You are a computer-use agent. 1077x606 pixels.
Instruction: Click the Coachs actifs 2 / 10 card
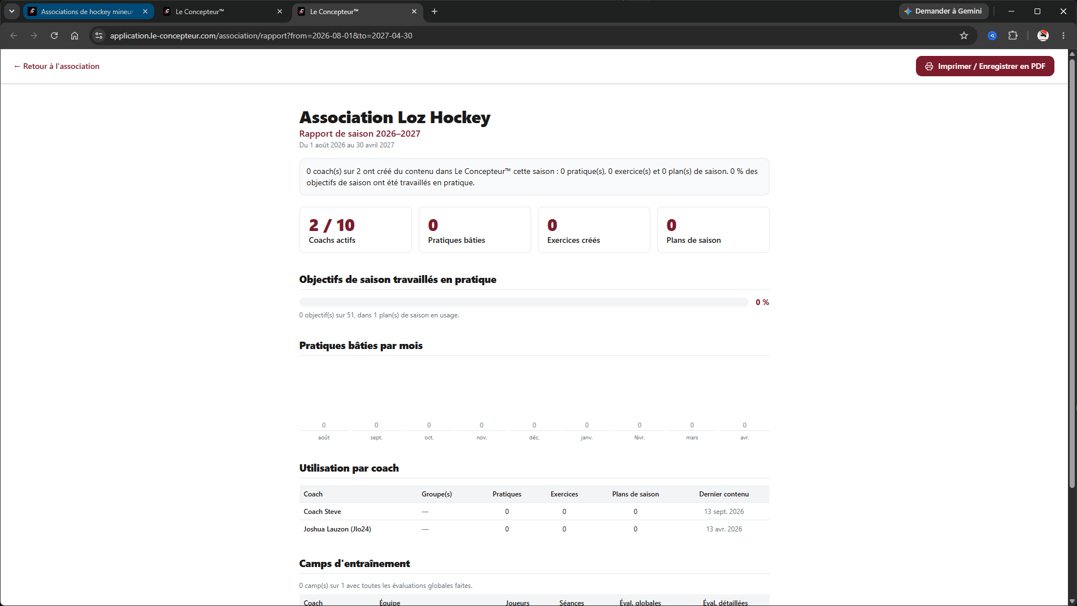click(355, 230)
